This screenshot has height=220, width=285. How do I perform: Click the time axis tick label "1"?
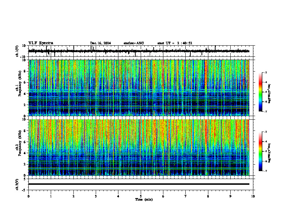(x=51, y=196)
